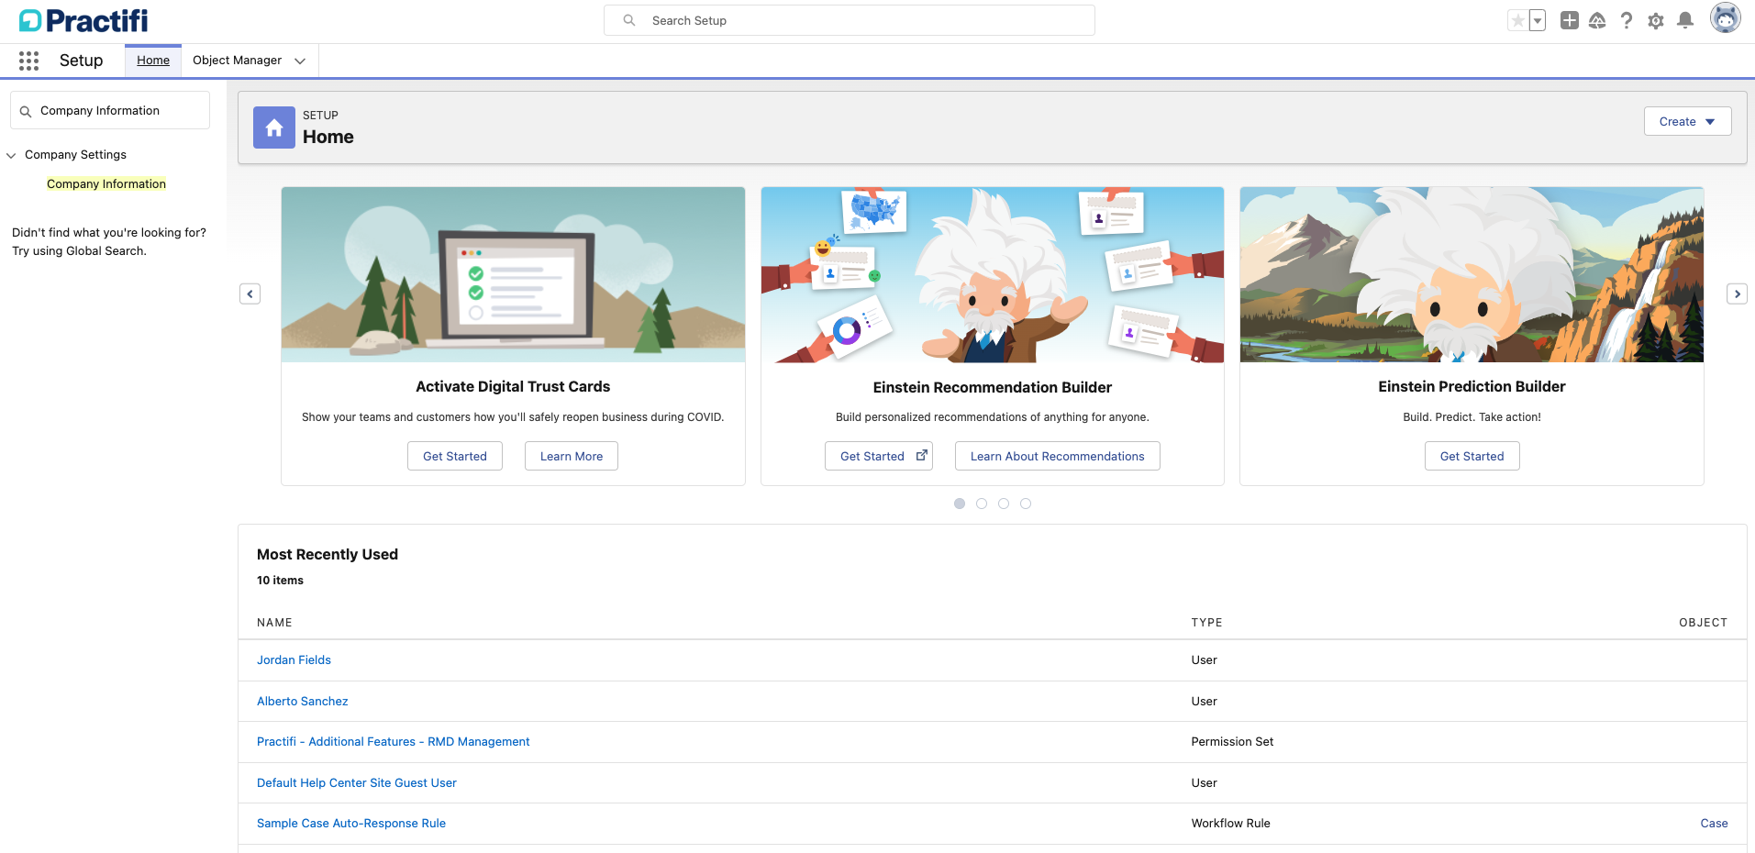This screenshot has width=1755, height=853.
Task: Click the Practifi logo
Action: click(83, 20)
